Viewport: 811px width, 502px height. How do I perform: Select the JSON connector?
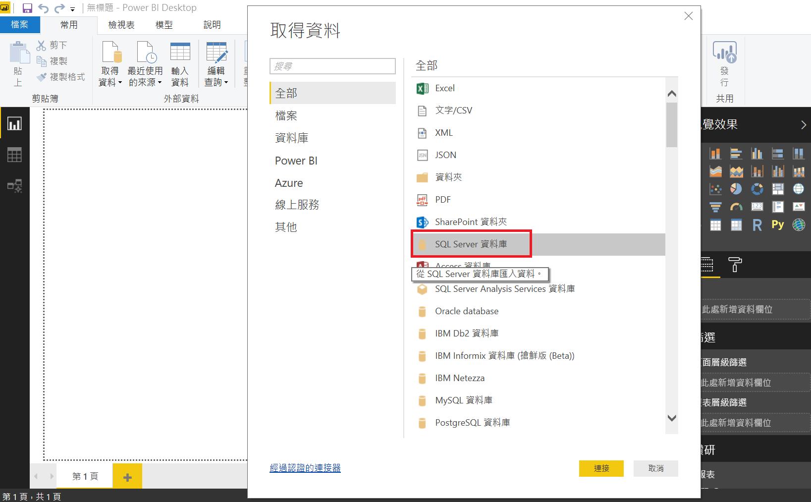pos(538,155)
